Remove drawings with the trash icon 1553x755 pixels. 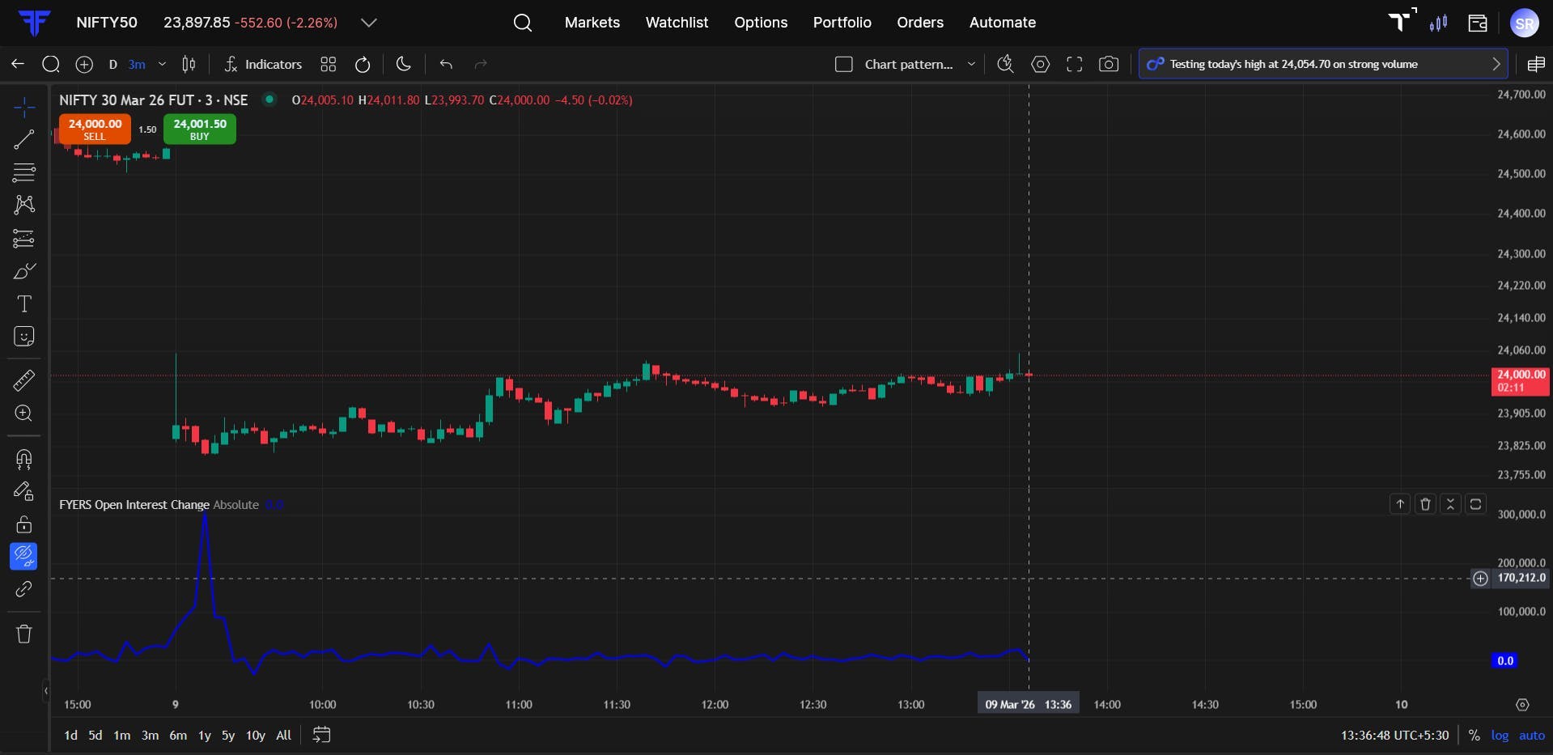23,634
